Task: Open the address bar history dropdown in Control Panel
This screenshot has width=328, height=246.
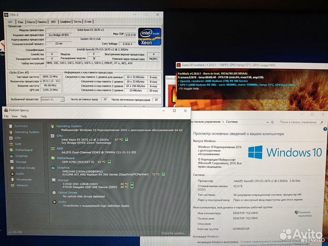Action: 267,122
